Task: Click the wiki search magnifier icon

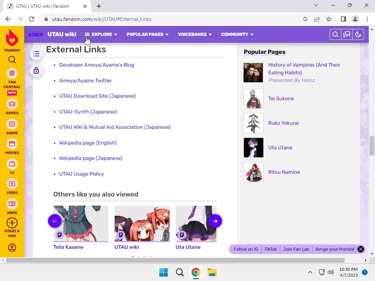Action: pyautogui.click(x=335, y=34)
